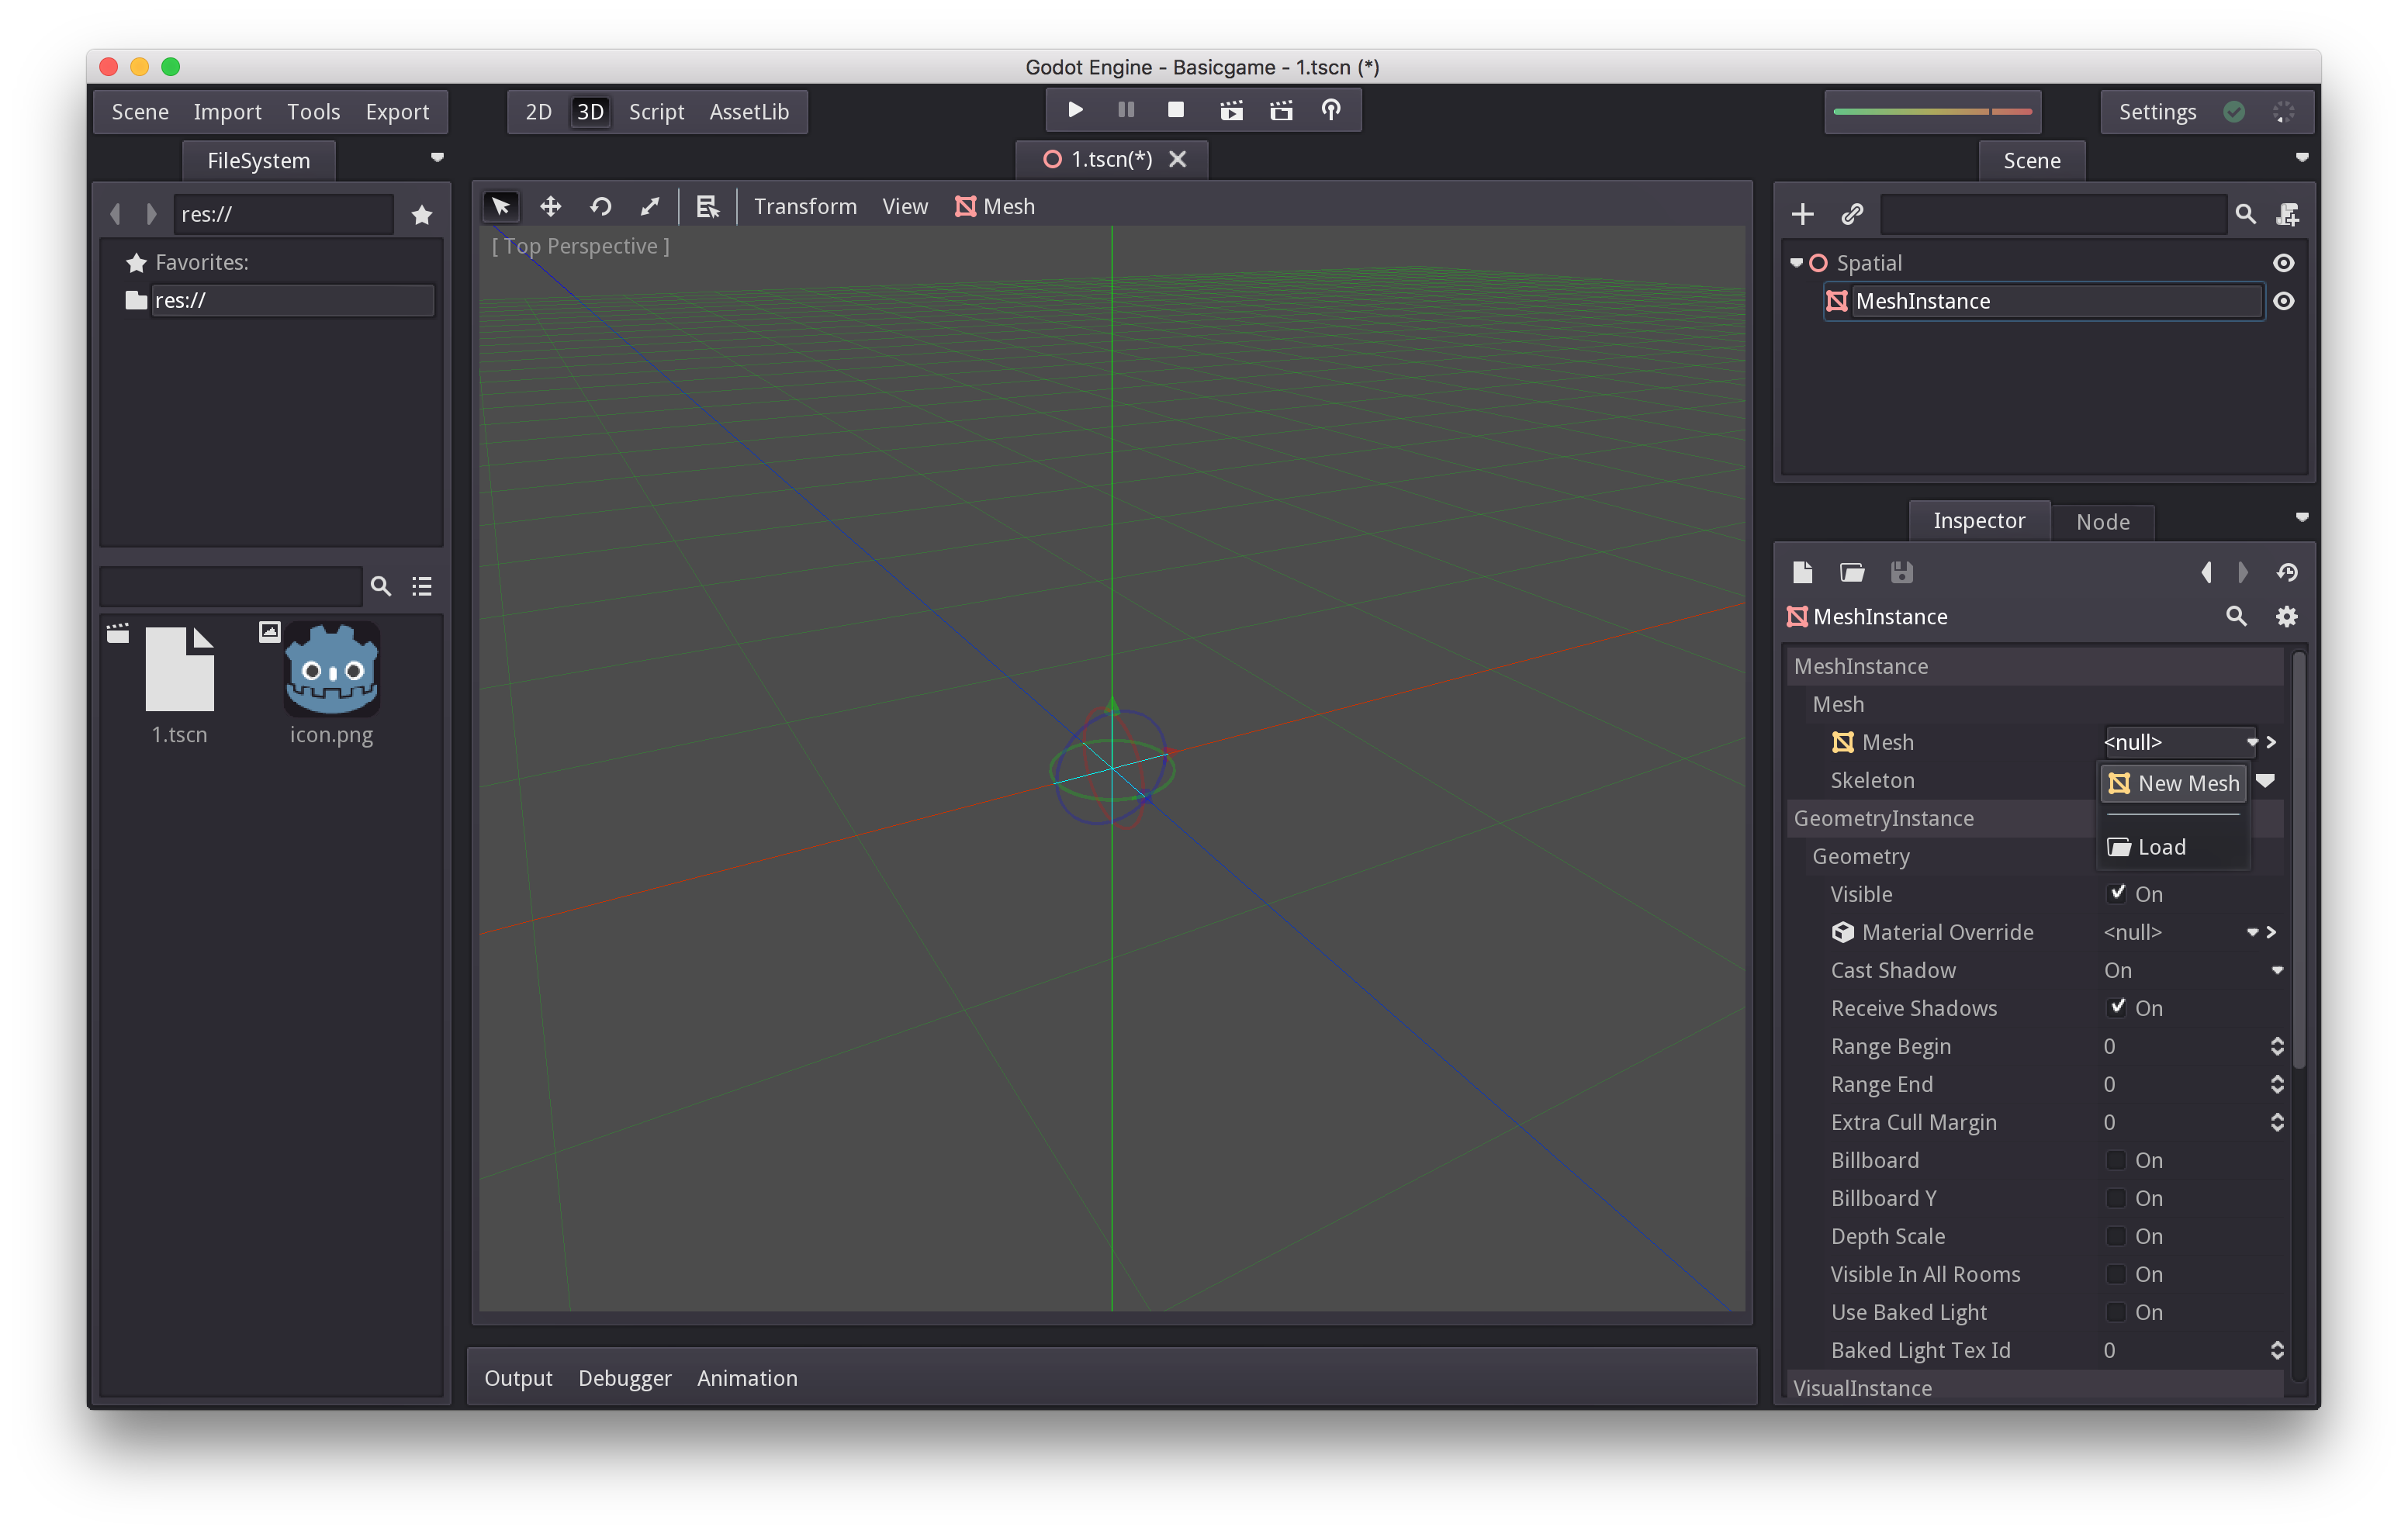Open the Inspector search filter
Image resolution: width=2408 pixels, height=1534 pixels.
[x=2236, y=617]
